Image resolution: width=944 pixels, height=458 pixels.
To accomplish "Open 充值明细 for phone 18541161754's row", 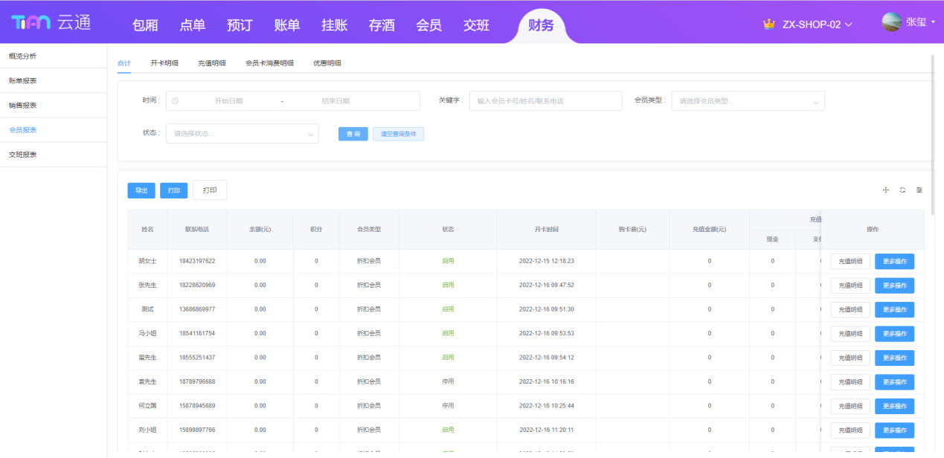I will pyautogui.click(x=850, y=334).
